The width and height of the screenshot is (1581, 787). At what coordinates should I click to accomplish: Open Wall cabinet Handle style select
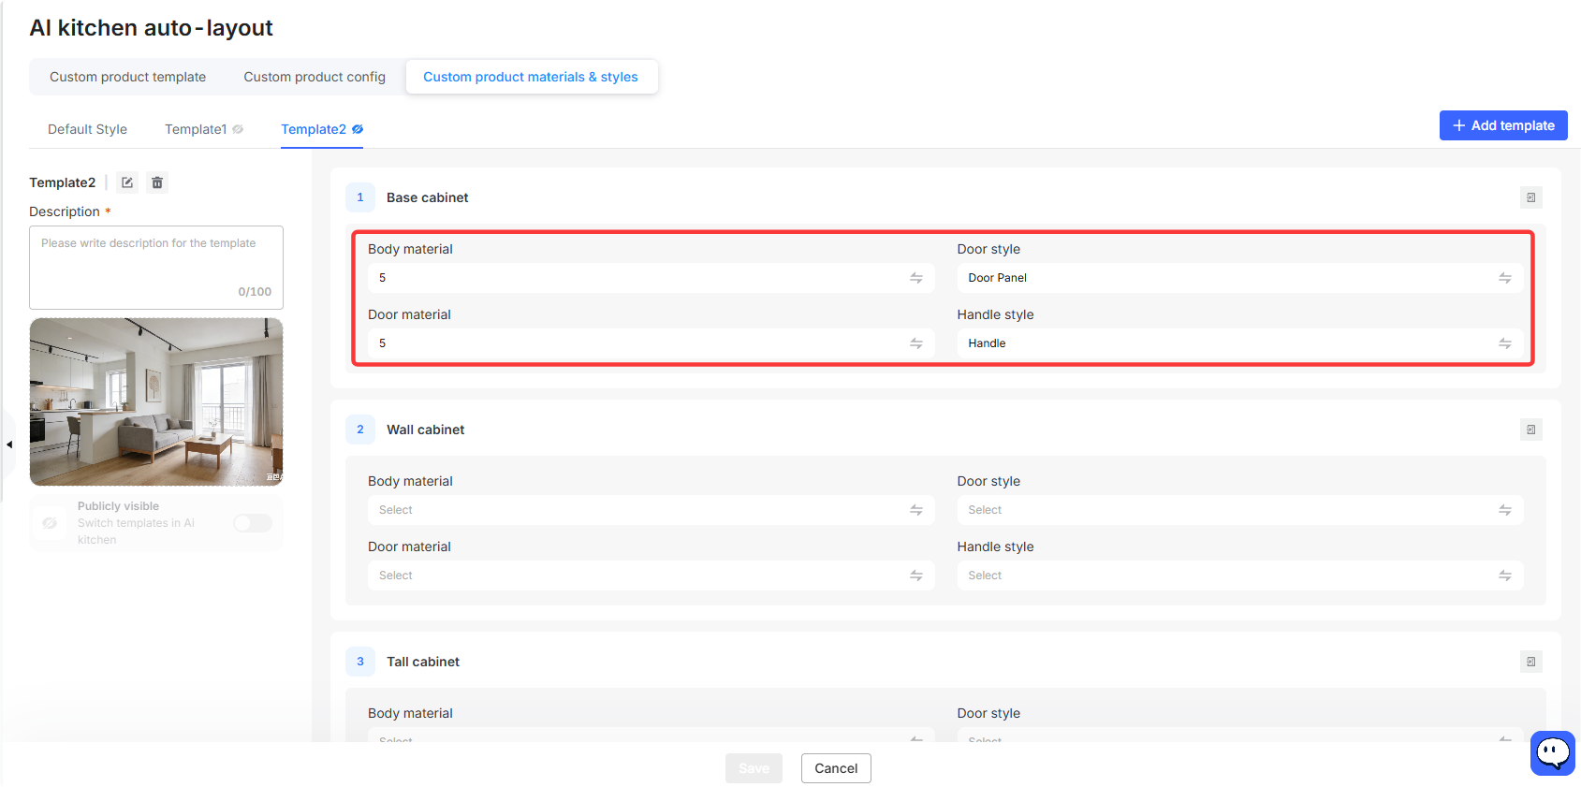coord(1240,576)
